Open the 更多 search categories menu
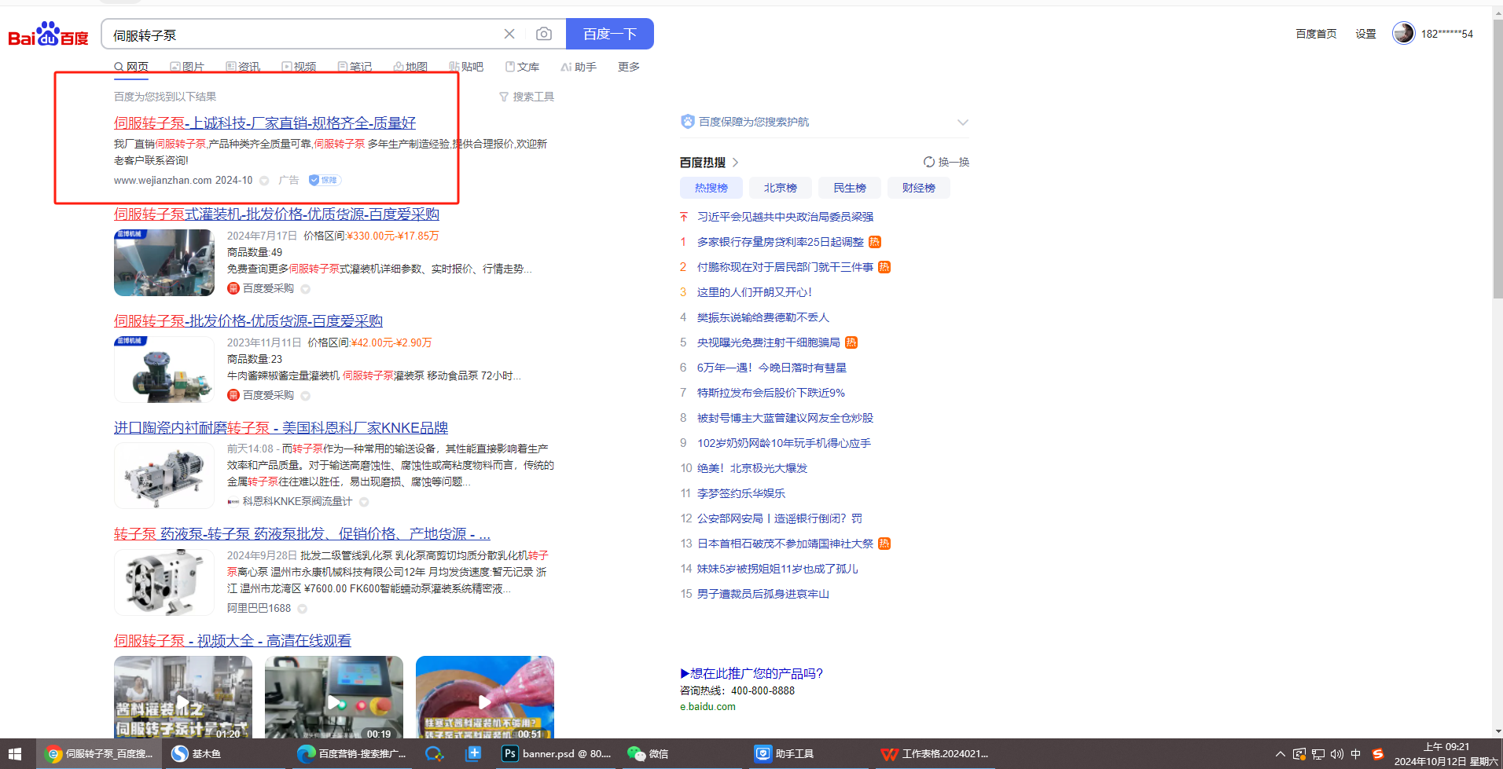 (628, 67)
